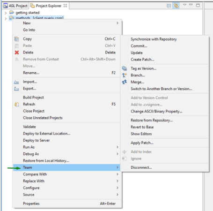
Task: Expand the New submenu arrow
Action: tap(118, 23)
